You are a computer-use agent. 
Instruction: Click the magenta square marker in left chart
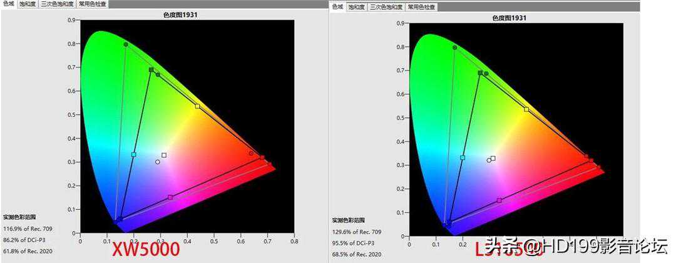coord(170,197)
